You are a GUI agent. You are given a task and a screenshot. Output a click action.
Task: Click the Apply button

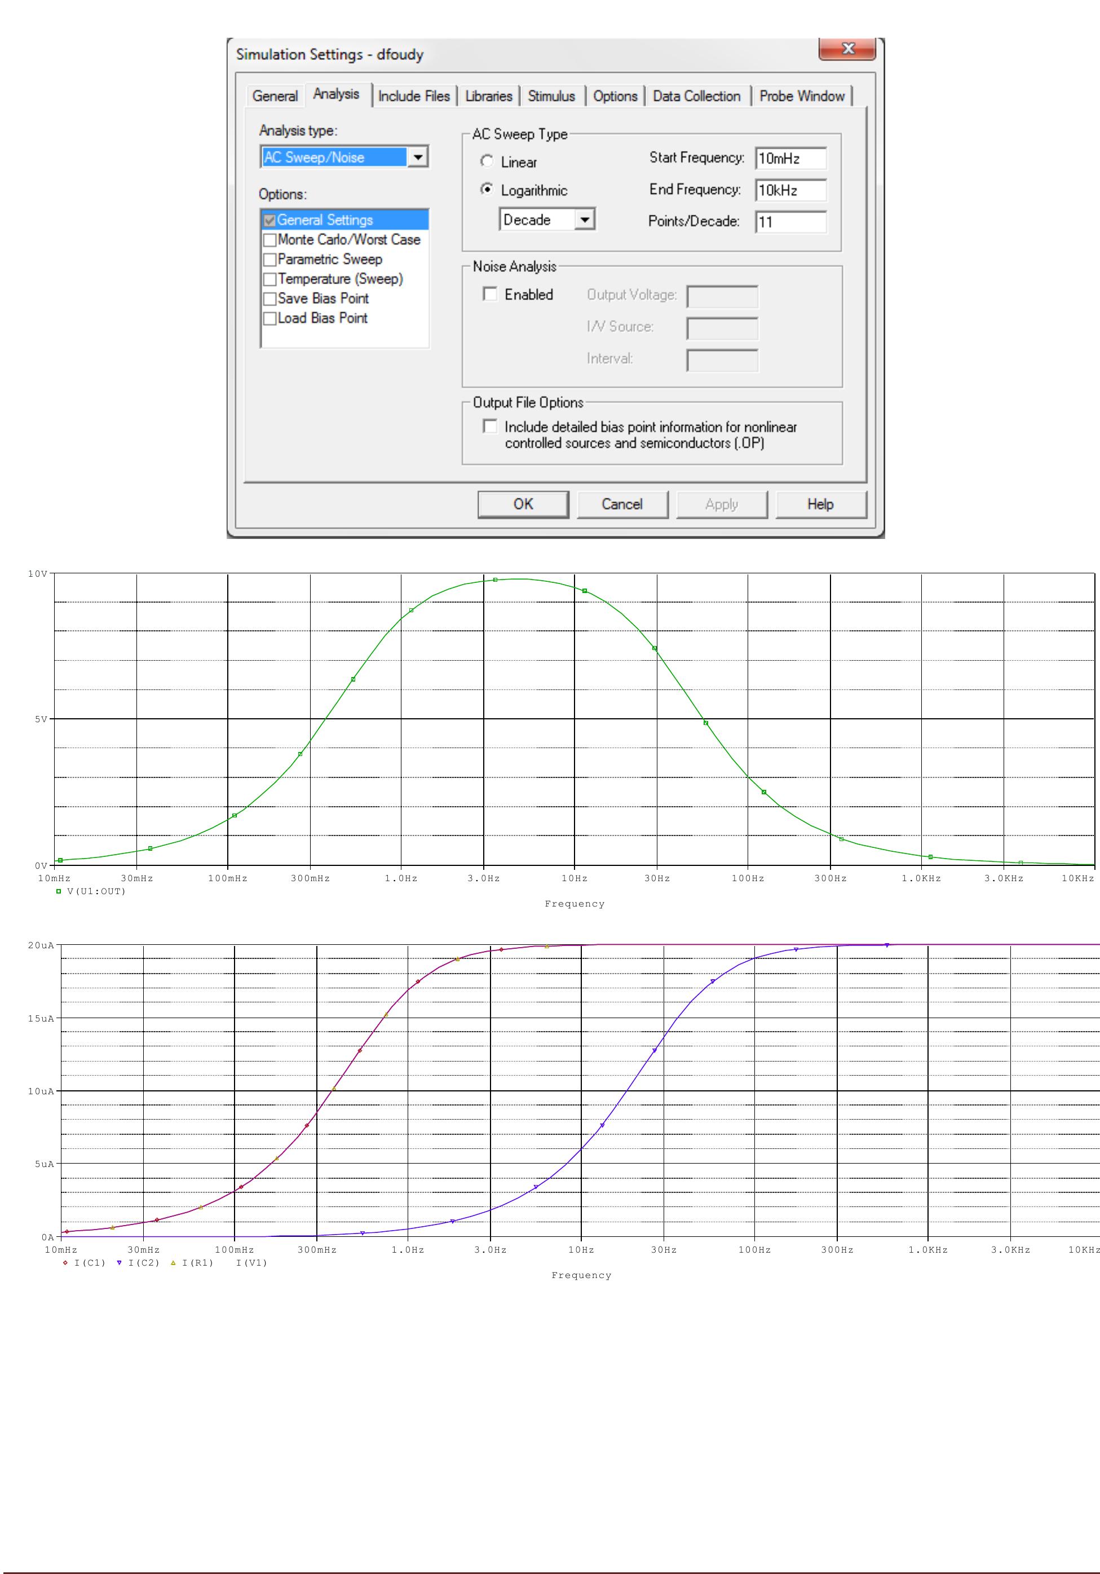(x=722, y=504)
